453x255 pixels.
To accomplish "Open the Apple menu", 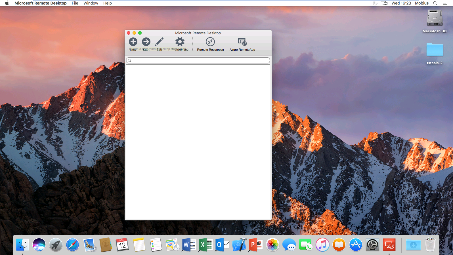I will click(x=7, y=3).
